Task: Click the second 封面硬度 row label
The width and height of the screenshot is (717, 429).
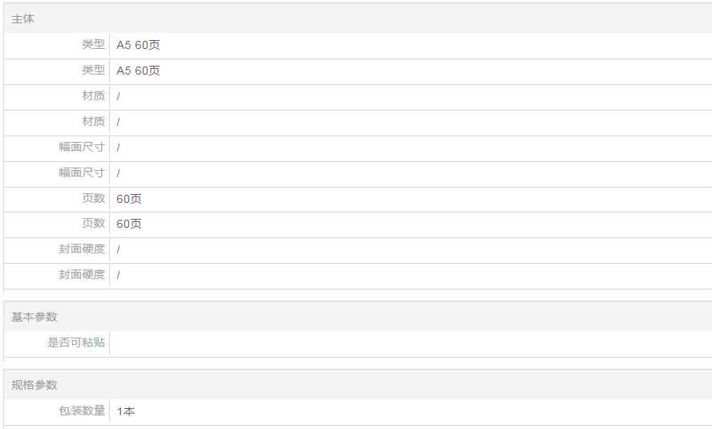Action: click(x=82, y=275)
